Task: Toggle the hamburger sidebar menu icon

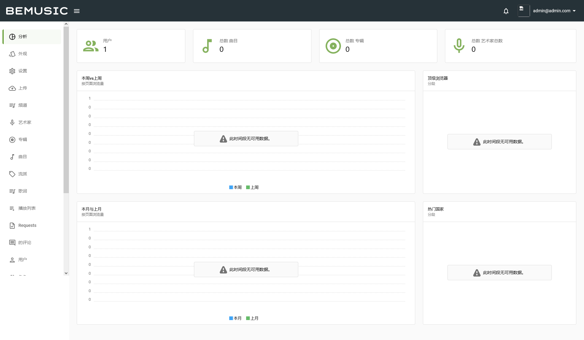Action: tap(77, 11)
